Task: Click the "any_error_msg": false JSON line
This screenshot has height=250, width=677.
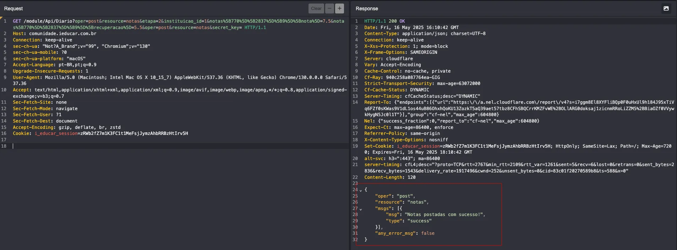Action: [405, 233]
